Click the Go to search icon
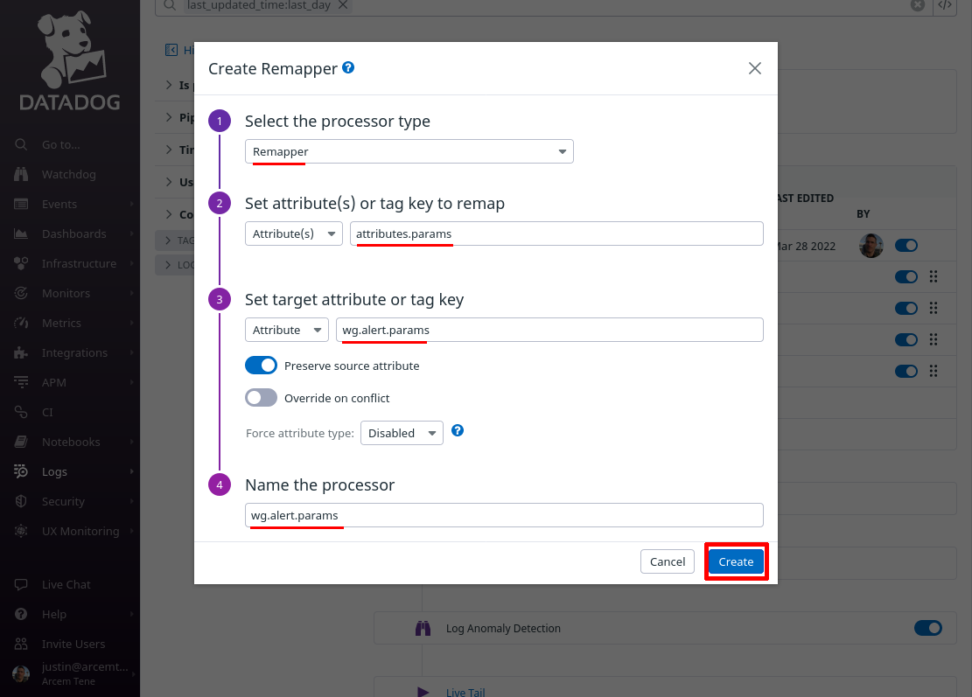 pyautogui.click(x=21, y=144)
